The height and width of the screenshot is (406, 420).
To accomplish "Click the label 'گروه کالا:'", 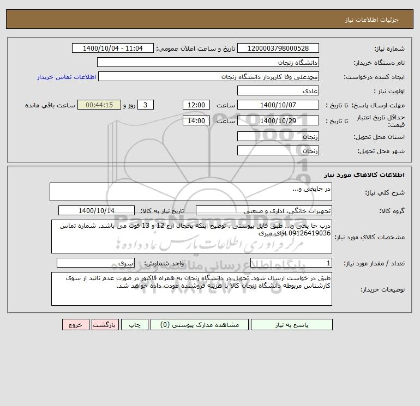I will pos(392,211).
